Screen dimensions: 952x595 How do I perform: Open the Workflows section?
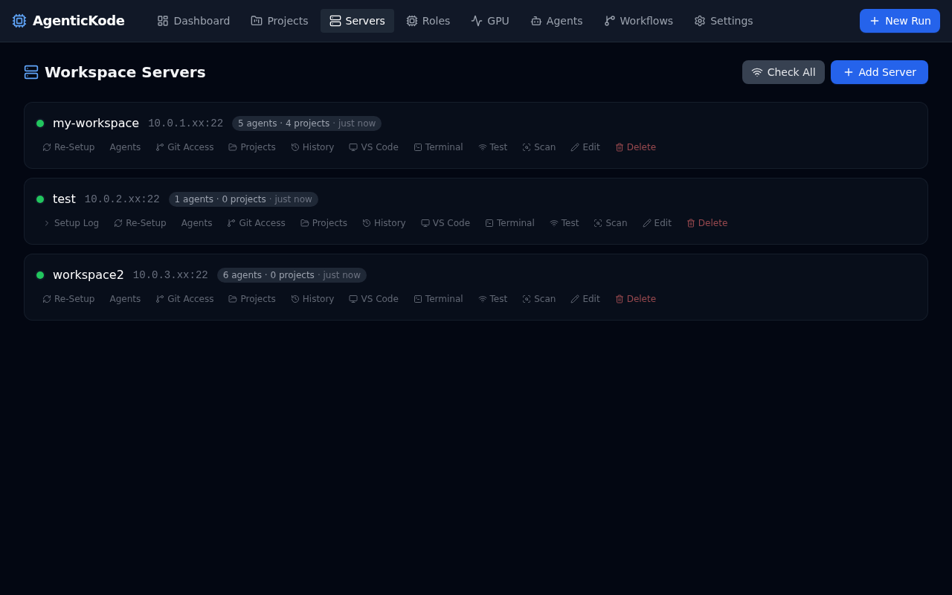click(x=638, y=21)
